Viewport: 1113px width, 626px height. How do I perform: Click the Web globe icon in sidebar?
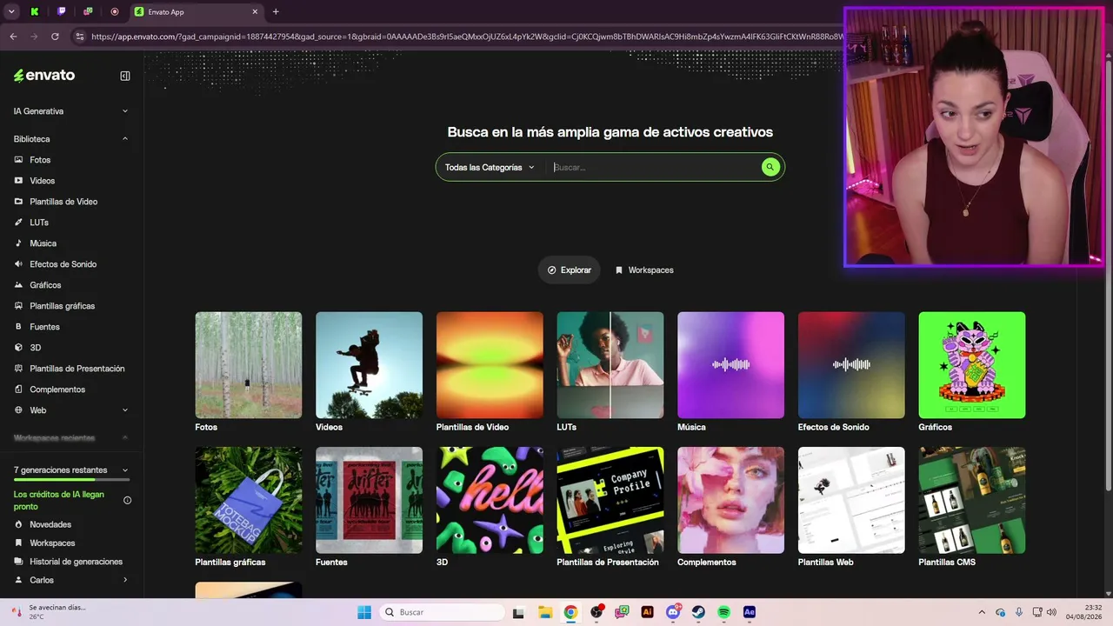(18, 410)
